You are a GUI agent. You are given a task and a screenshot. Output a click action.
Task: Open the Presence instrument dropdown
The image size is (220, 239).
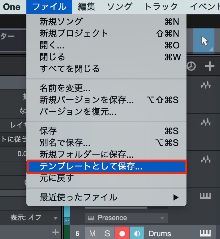tap(127, 218)
